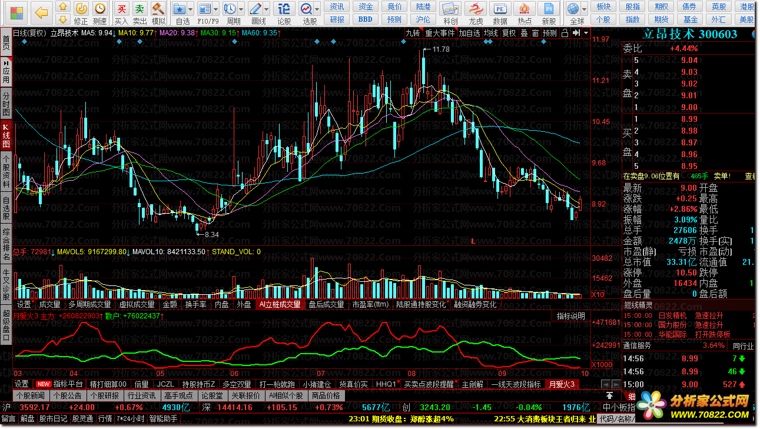
Task: Click the 股市日记 status bar item
Action: coord(53,418)
